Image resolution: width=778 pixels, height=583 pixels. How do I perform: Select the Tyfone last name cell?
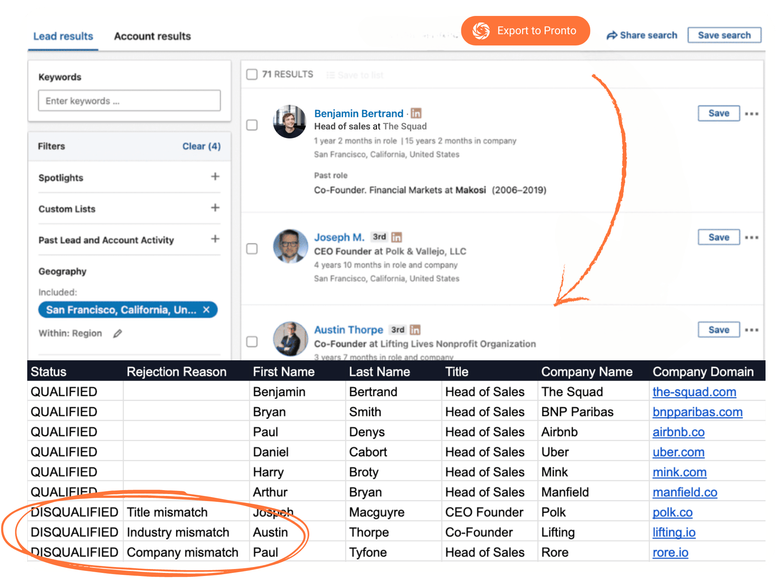click(x=393, y=552)
